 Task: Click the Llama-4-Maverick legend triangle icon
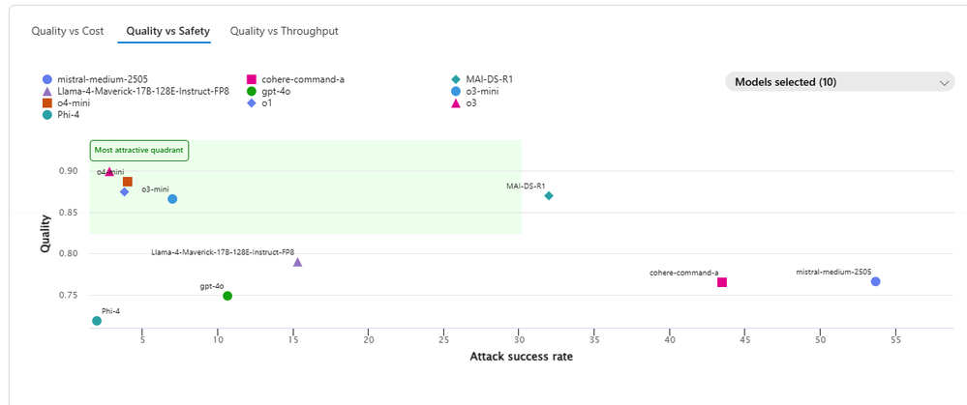point(46,91)
